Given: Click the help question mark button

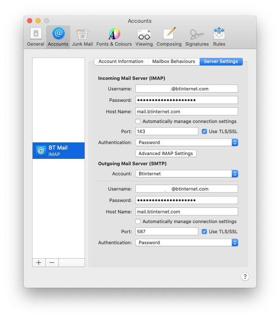Looking at the screenshot, I should pyautogui.click(x=245, y=276).
